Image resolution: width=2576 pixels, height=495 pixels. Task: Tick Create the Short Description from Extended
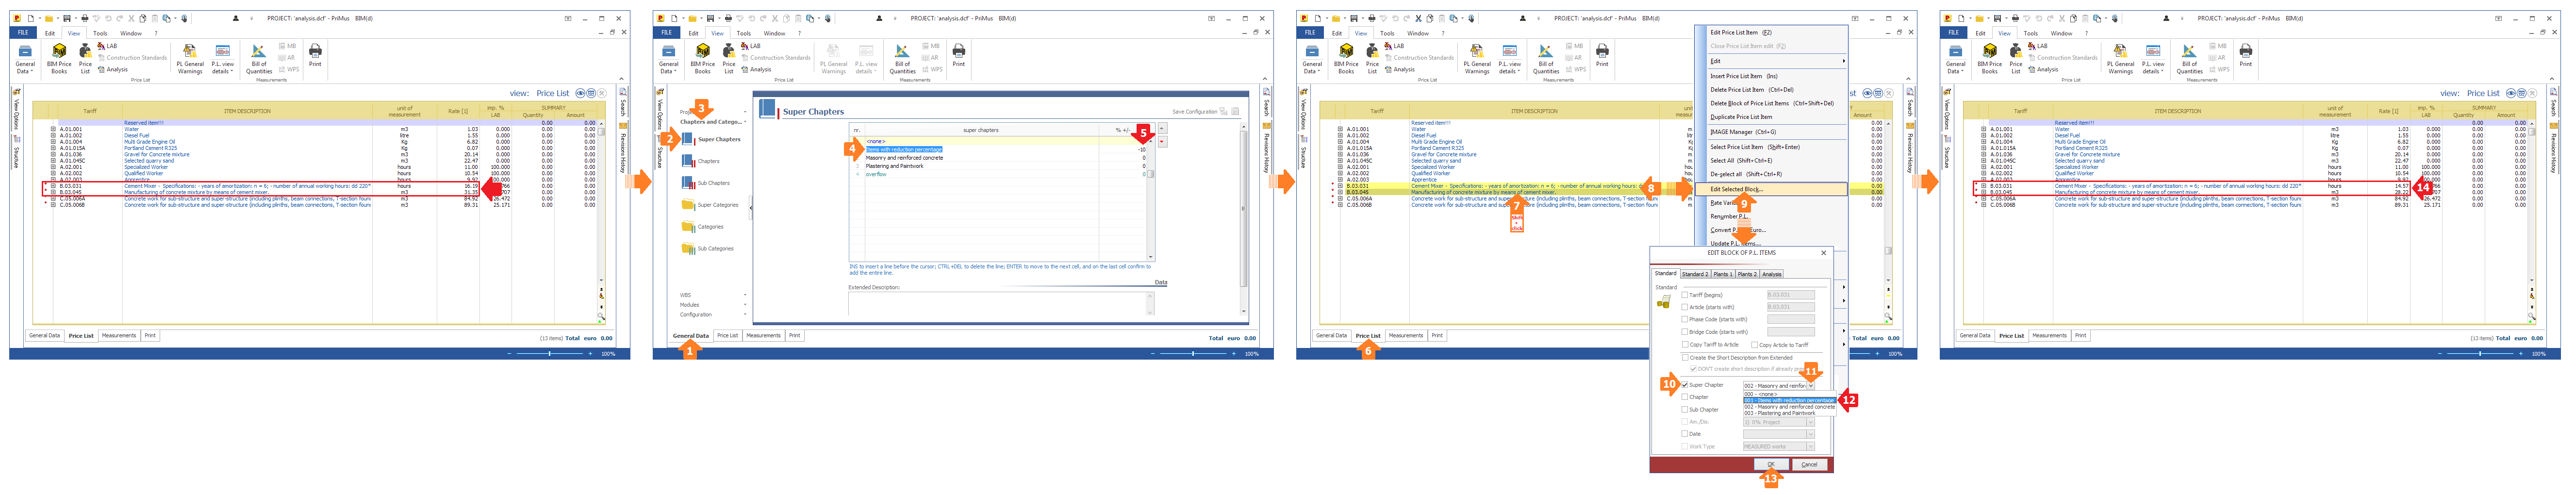[1685, 357]
